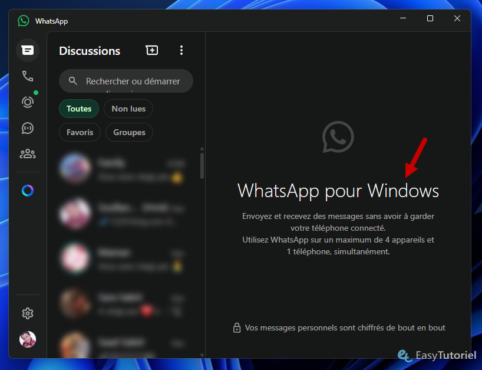Open WhatsApp Channels
This screenshot has width=482, height=370.
(x=27, y=128)
